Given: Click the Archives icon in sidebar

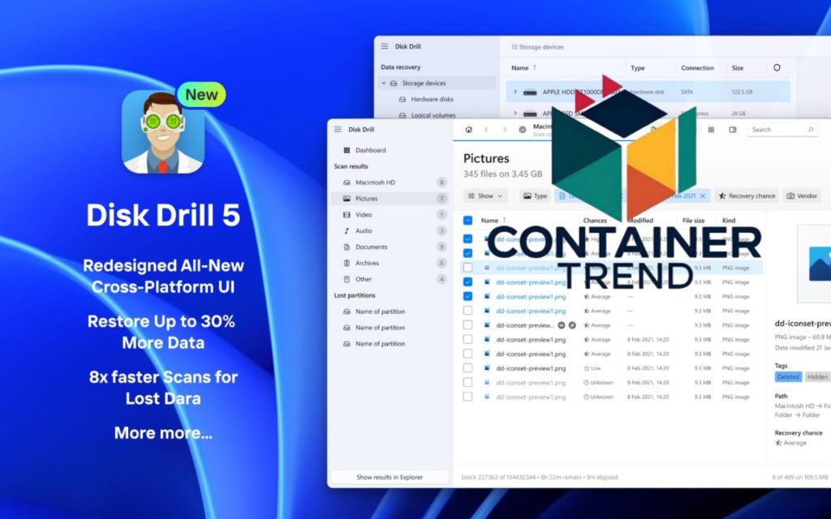Looking at the screenshot, I should [x=347, y=263].
